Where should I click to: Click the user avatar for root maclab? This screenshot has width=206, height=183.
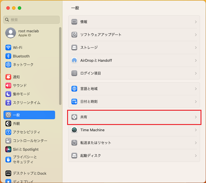[x=11, y=33]
